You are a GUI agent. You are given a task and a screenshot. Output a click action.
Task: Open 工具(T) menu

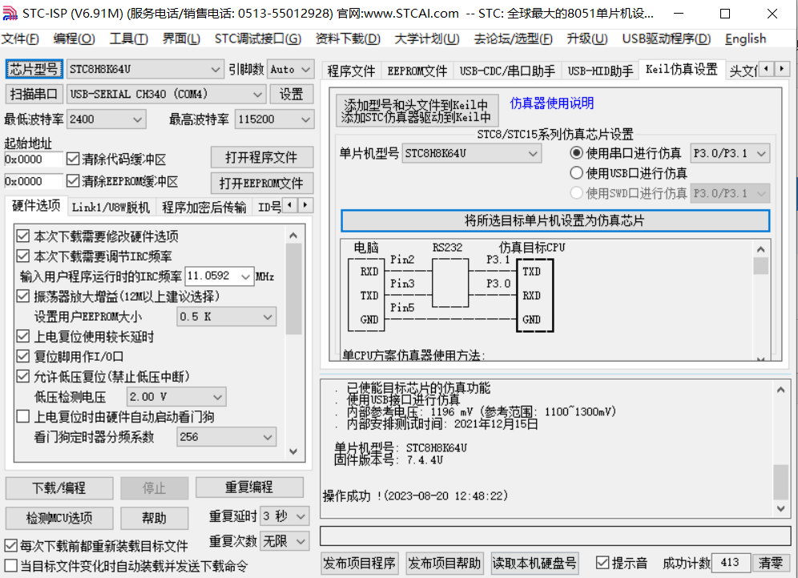coord(129,38)
